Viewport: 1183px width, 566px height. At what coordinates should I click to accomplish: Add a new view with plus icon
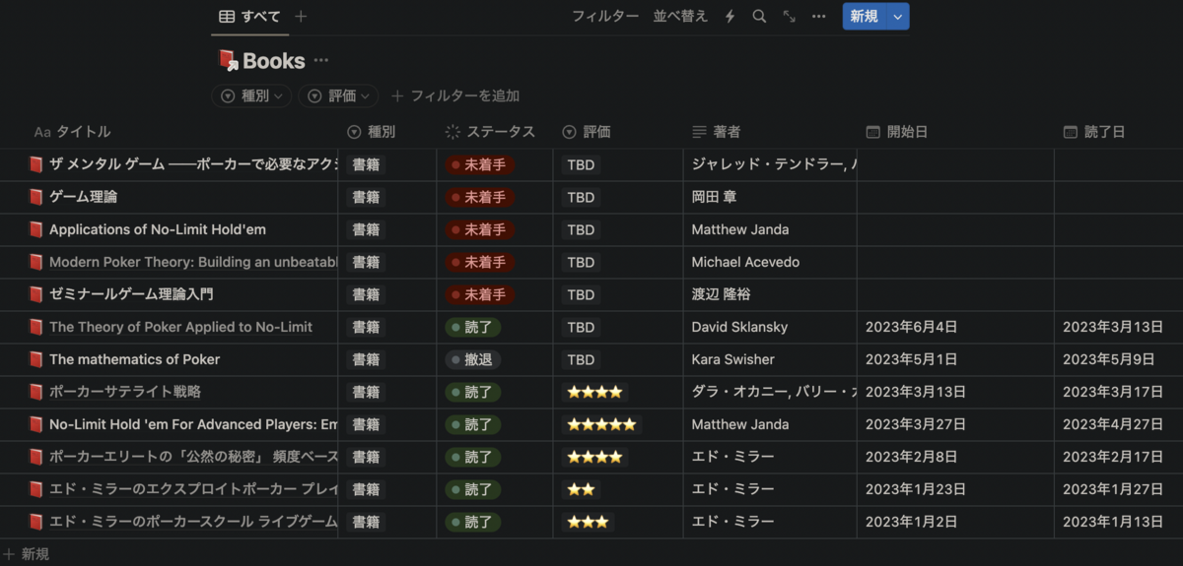click(x=302, y=17)
